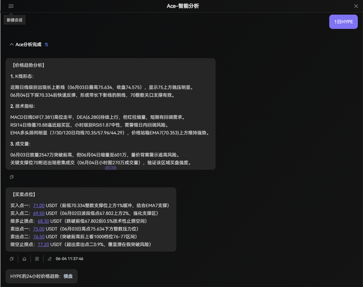Set a price alert via bell icon
Image resolution: width=363 pixels, height=287 pixels.
click(x=24, y=259)
